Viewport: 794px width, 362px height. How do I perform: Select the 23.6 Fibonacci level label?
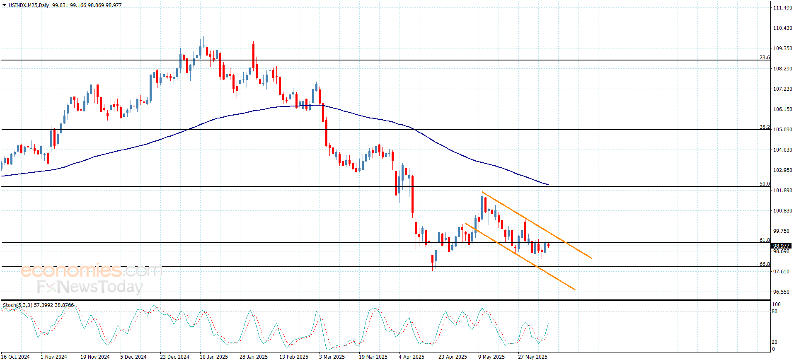click(765, 58)
